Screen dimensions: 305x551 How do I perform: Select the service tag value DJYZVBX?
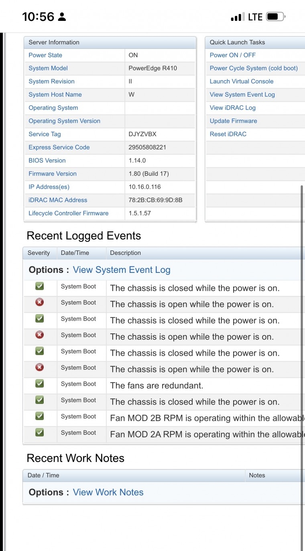click(x=142, y=134)
